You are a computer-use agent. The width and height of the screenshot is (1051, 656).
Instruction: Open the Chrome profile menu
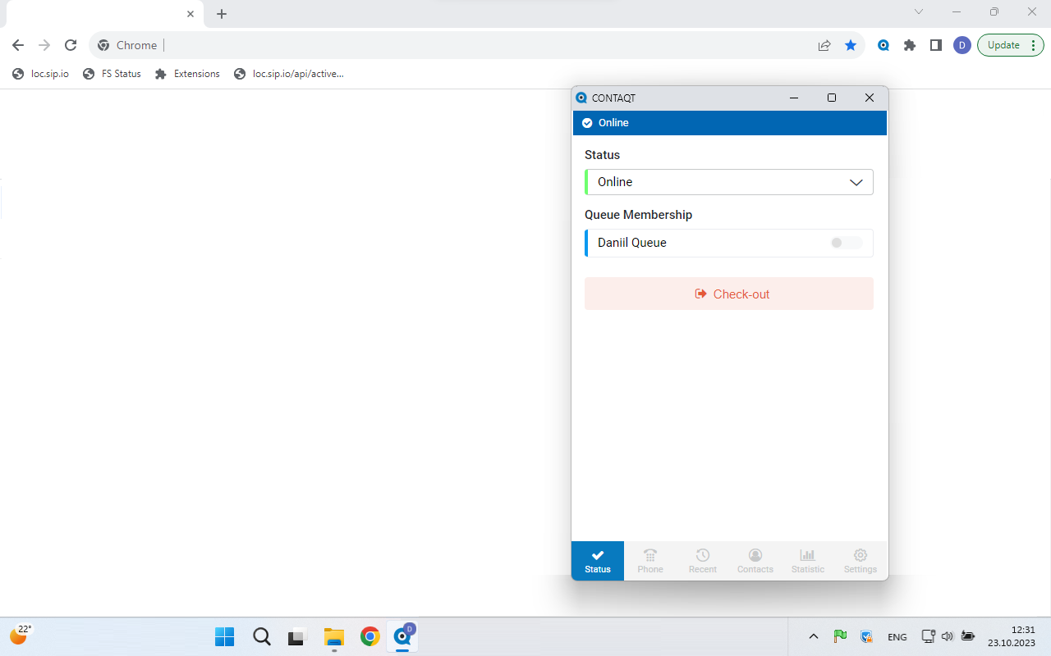(962, 45)
